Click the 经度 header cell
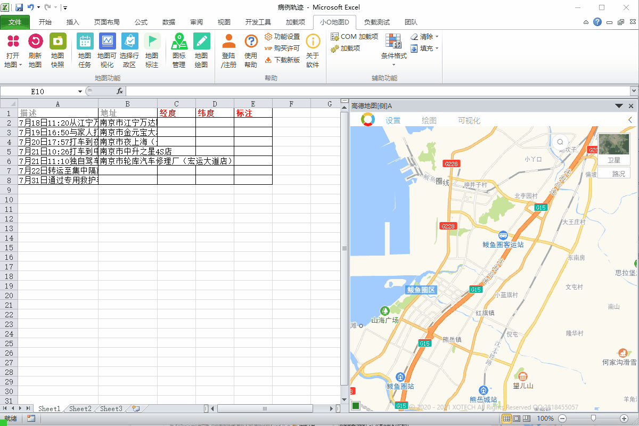 176,113
